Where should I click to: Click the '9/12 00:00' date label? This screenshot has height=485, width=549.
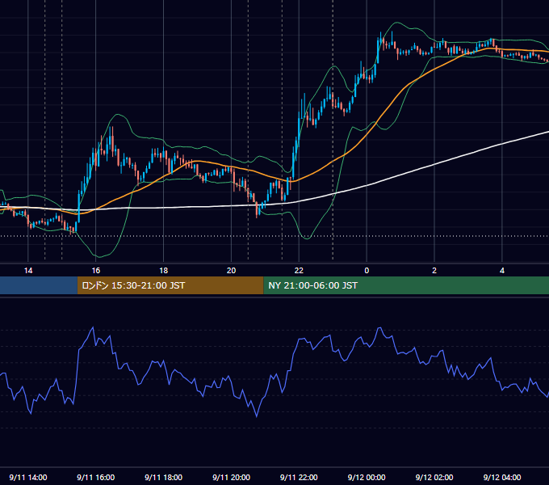coord(367,477)
